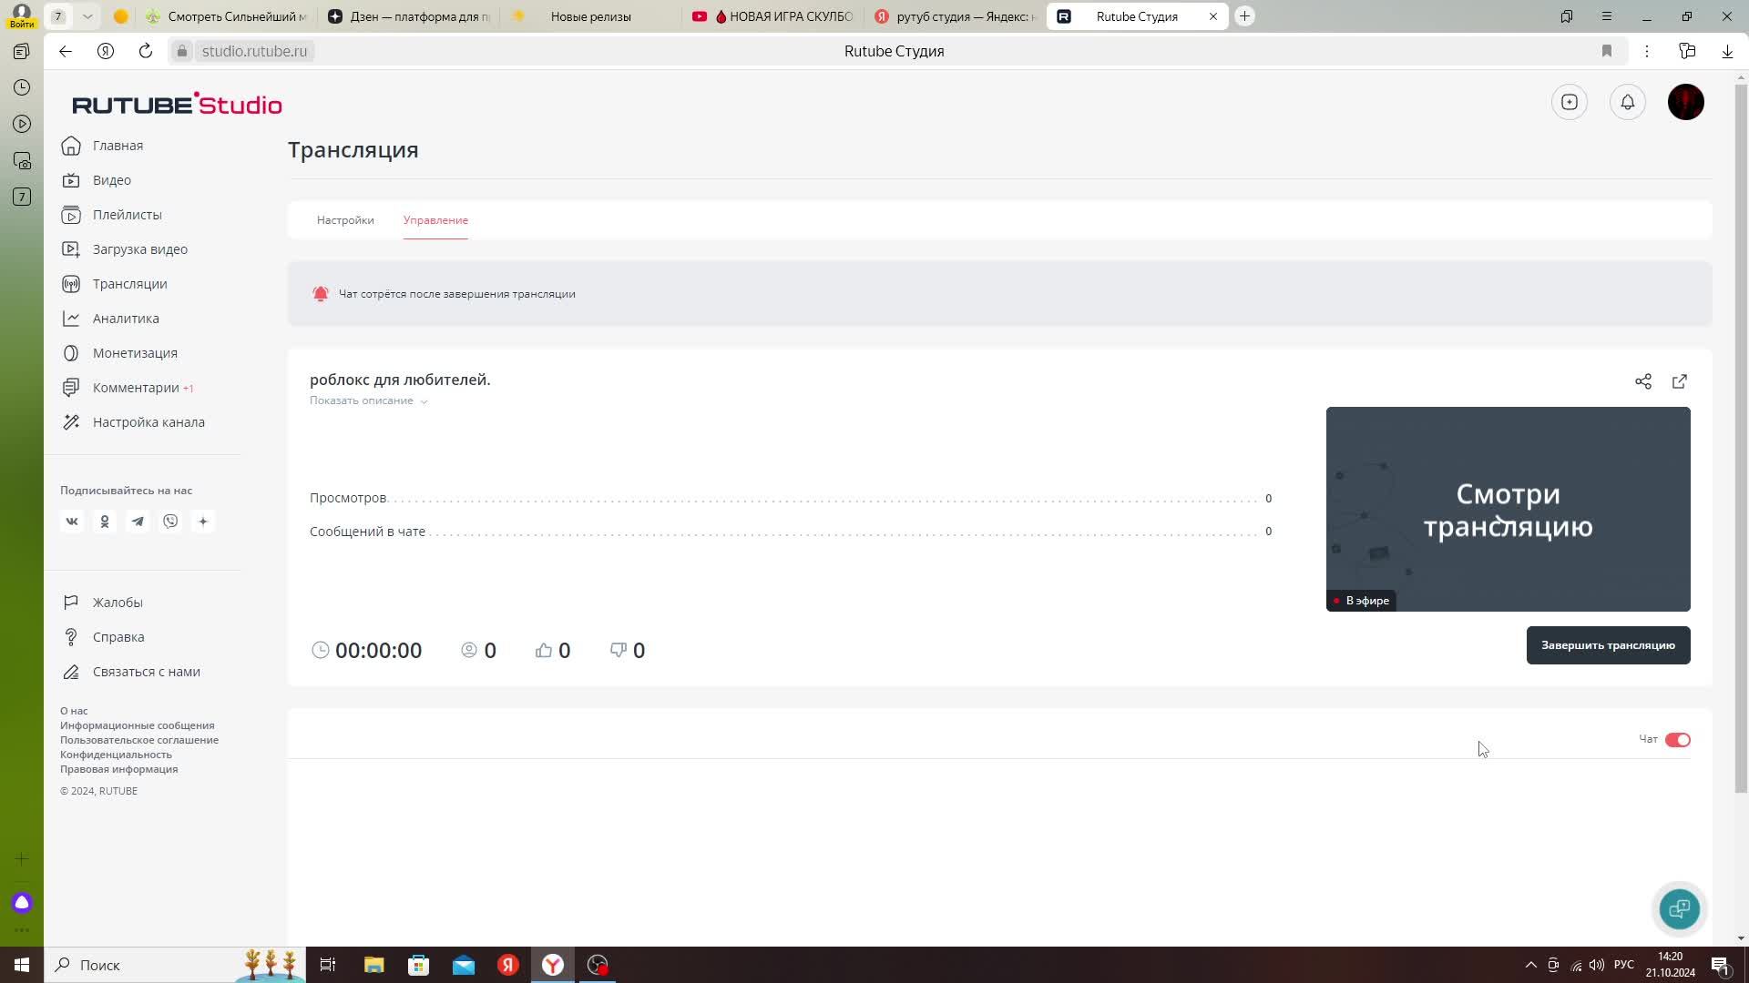
Task: Click the Смотри трансляцию preview thumbnail
Action: coord(1508,510)
